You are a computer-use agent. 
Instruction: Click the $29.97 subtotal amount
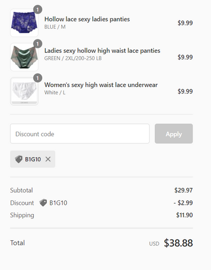pyautogui.click(x=183, y=190)
